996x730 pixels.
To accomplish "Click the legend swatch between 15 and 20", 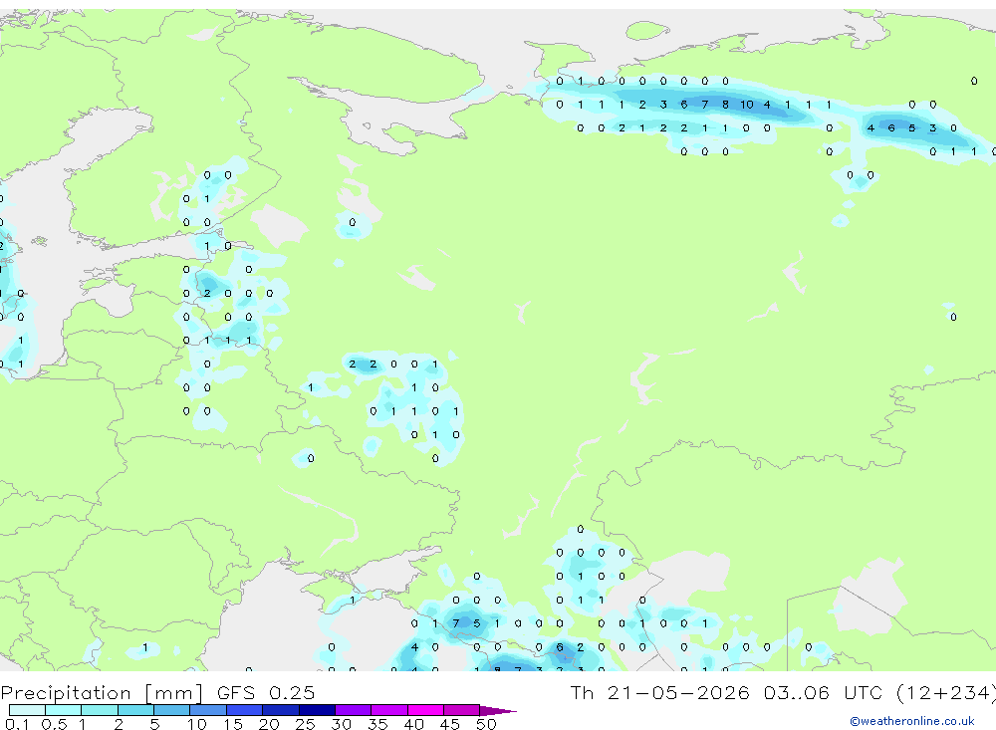I will [245, 710].
